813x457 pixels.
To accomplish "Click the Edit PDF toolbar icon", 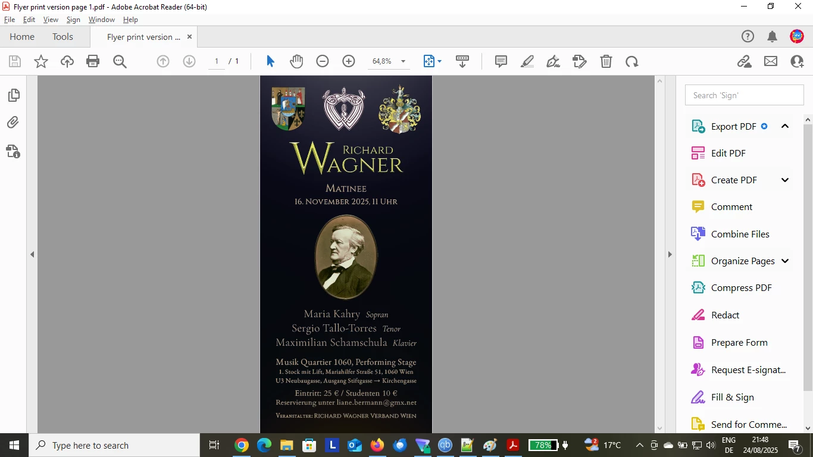I will pyautogui.click(x=580, y=61).
